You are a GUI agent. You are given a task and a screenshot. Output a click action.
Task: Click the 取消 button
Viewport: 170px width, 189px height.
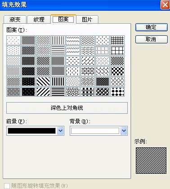(x=152, y=39)
